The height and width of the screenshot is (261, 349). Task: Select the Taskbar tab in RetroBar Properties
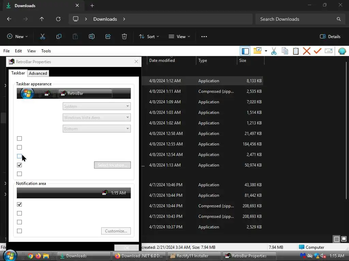(x=18, y=73)
